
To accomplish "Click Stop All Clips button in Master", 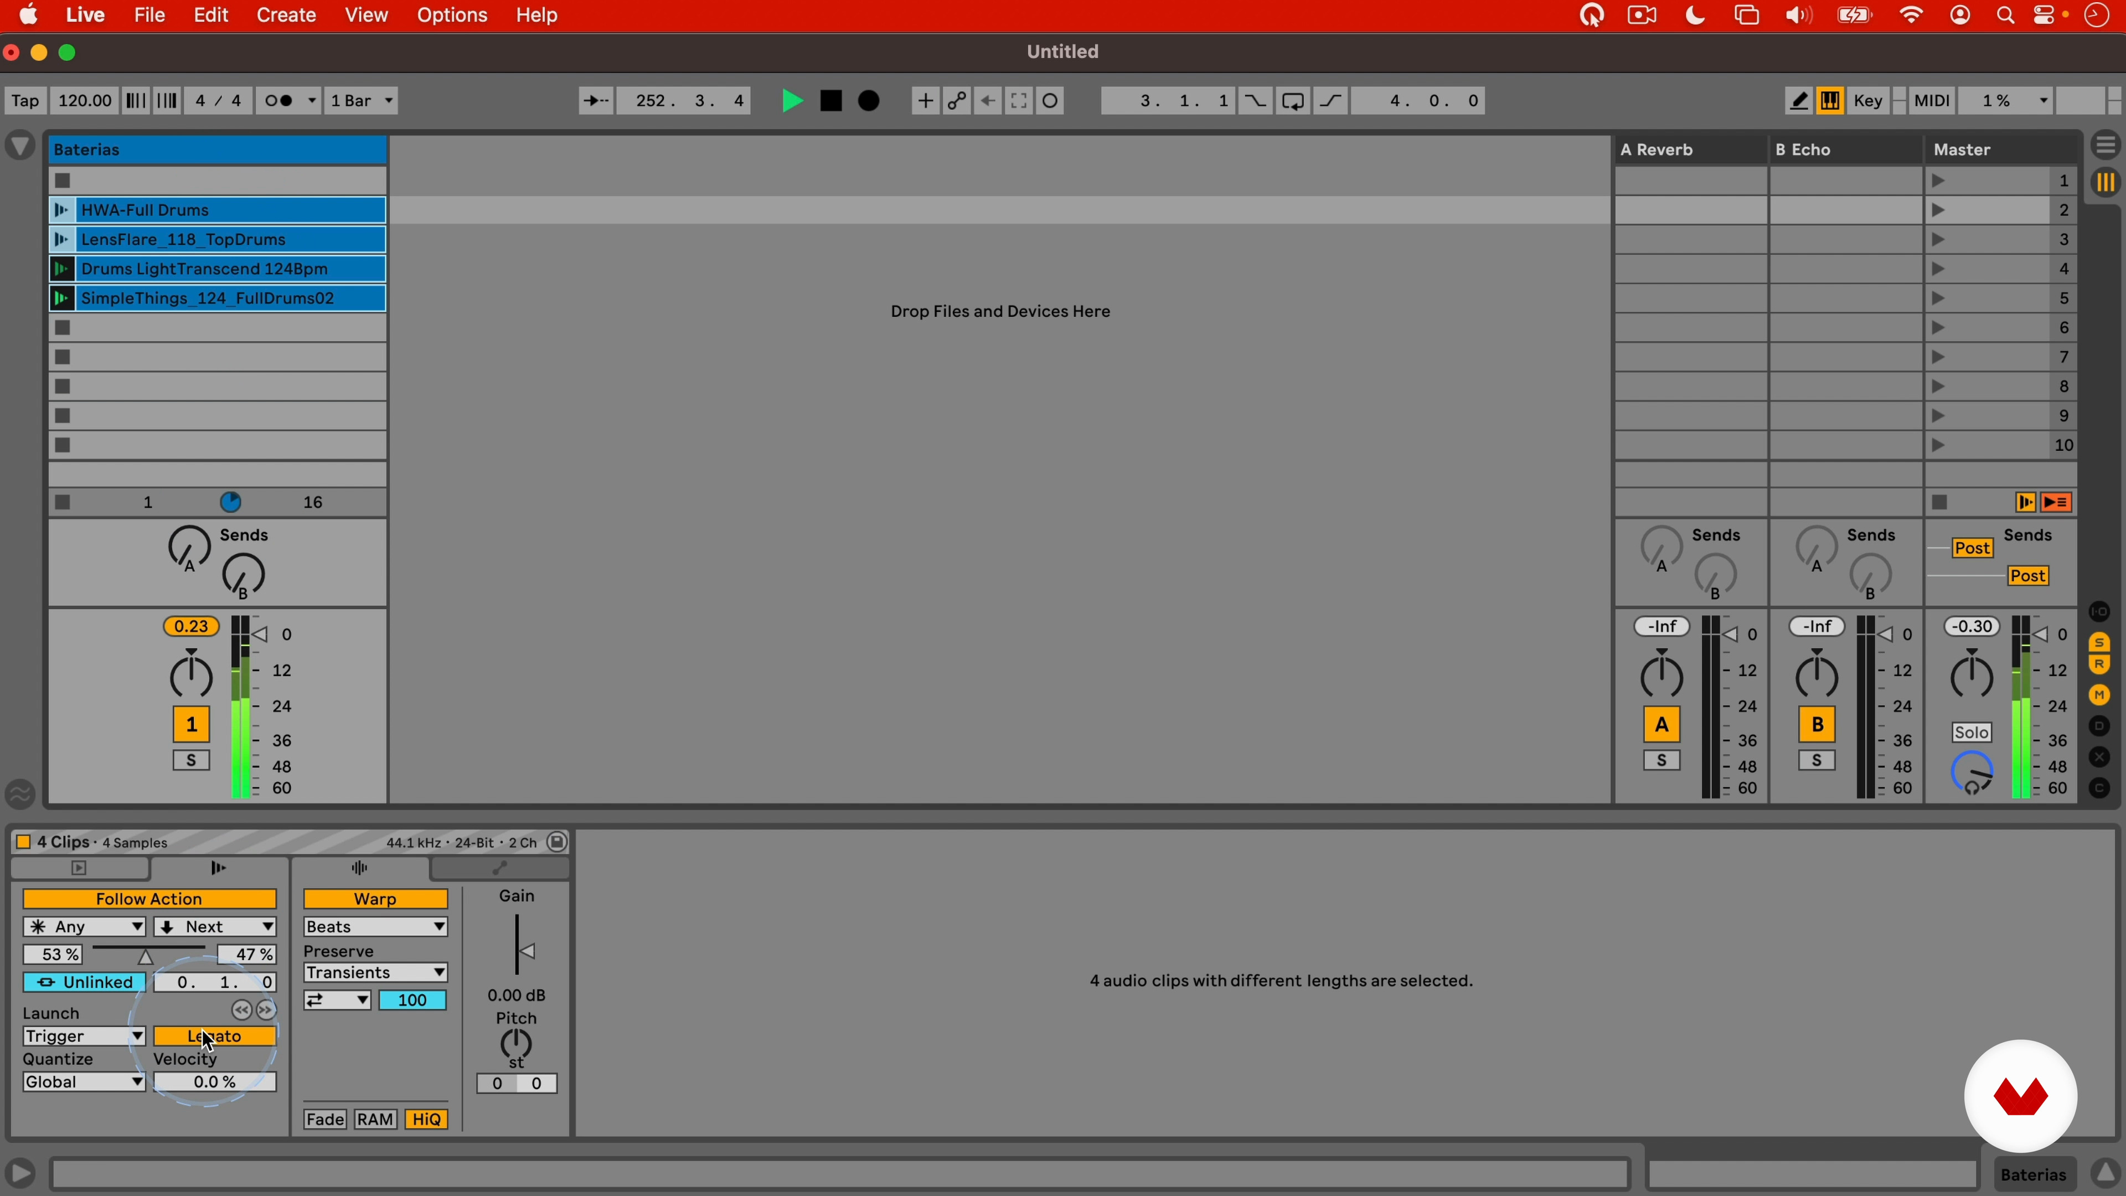I will click(1941, 503).
